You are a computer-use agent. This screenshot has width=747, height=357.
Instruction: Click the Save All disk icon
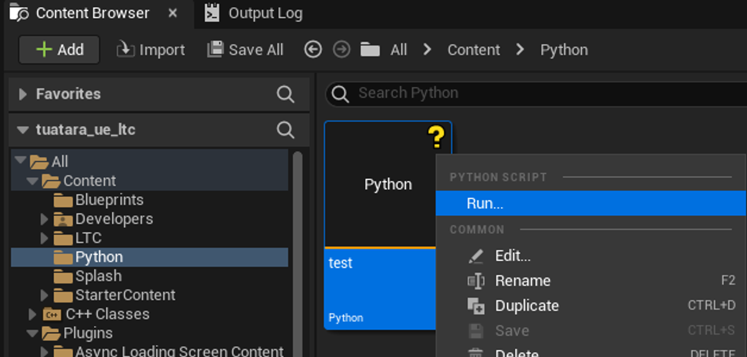215,50
